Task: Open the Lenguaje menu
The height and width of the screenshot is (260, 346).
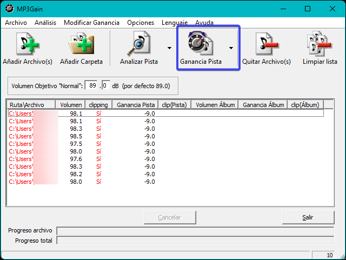Action: click(175, 23)
